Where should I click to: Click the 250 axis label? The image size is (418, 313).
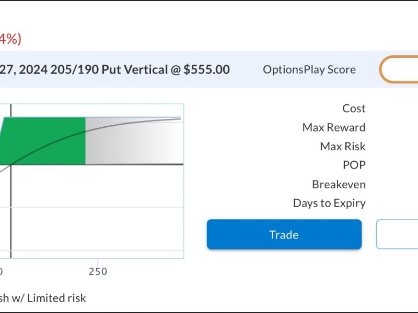tap(98, 272)
